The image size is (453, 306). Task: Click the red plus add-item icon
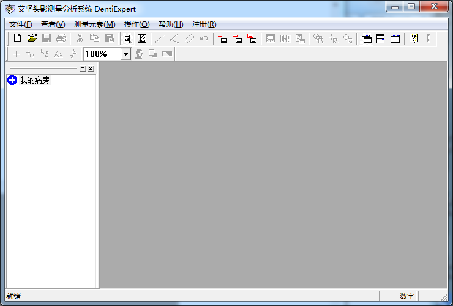click(222, 38)
